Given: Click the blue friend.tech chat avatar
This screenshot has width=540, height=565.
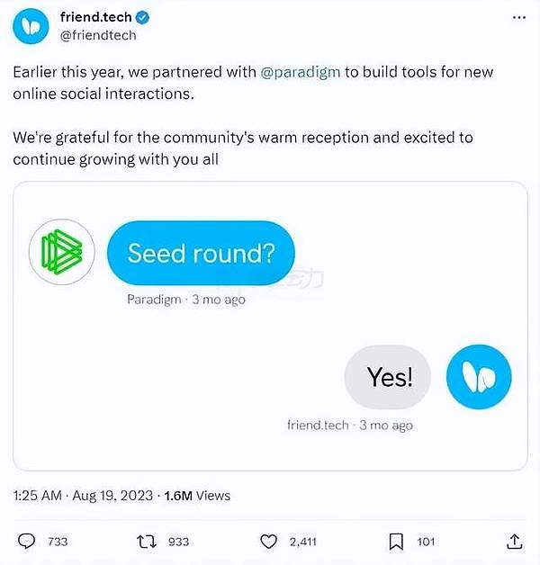Looking at the screenshot, I should point(479,376).
